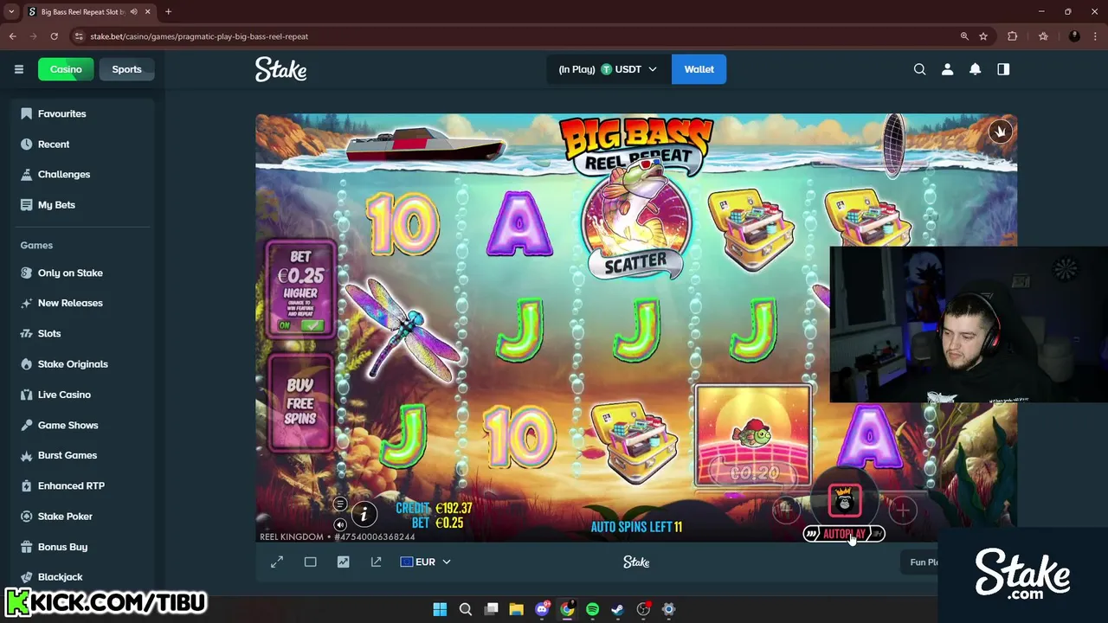
Task: Click the Favourites bookmark icon
Action: click(x=26, y=113)
